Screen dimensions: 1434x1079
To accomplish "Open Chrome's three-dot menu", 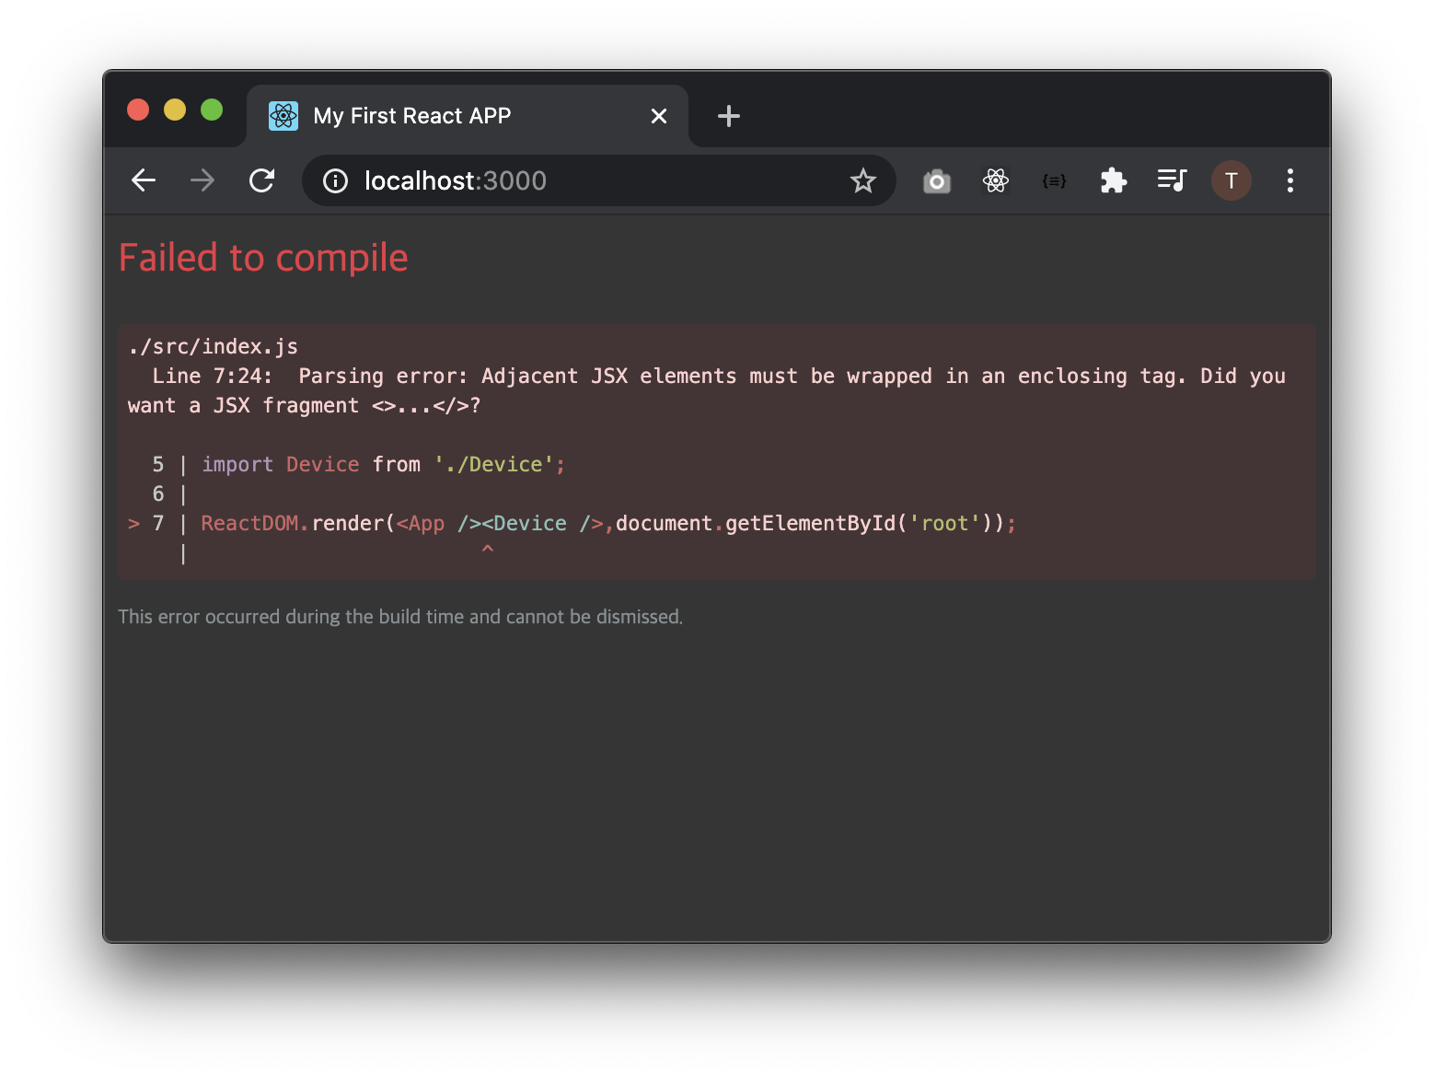I will 1290,180.
